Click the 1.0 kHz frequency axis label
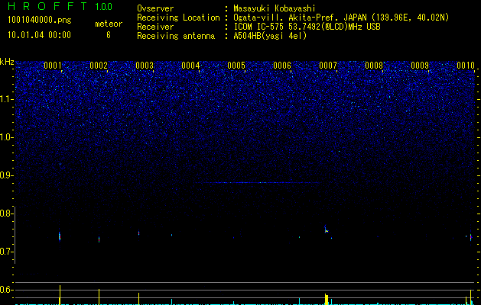This screenshot has height=305, width=481. click(x=6, y=137)
